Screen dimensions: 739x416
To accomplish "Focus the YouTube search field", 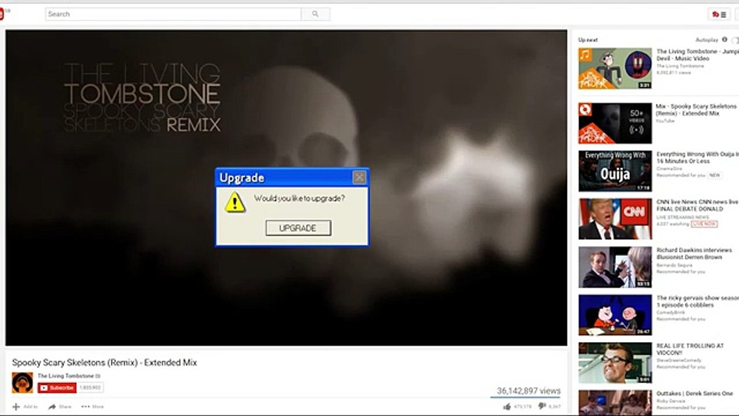I will [173, 14].
